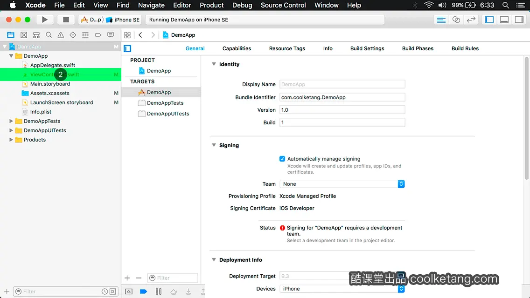Screen dimensions: 530x298
Task: Click the targets Filter field
Action: click(x=172, y=278)
